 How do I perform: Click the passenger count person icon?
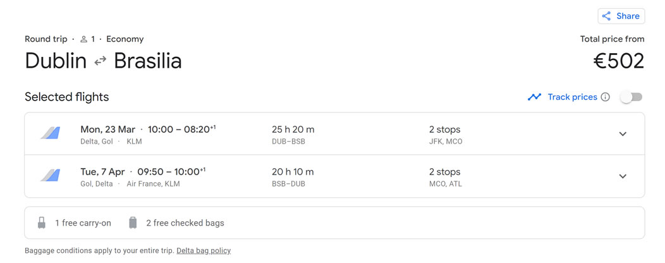83,39
